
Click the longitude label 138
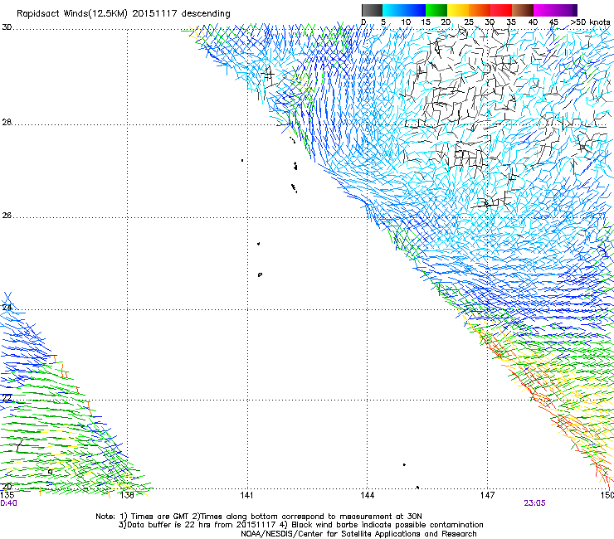[127, 495]
